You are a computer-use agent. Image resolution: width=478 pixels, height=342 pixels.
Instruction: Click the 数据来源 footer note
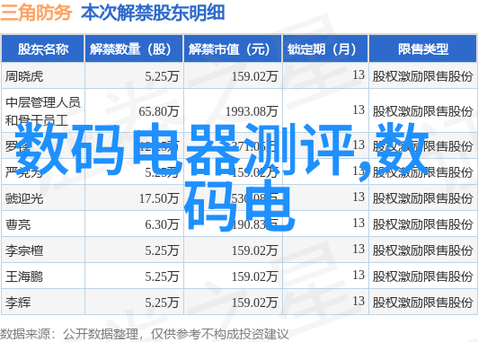(144, 335)
